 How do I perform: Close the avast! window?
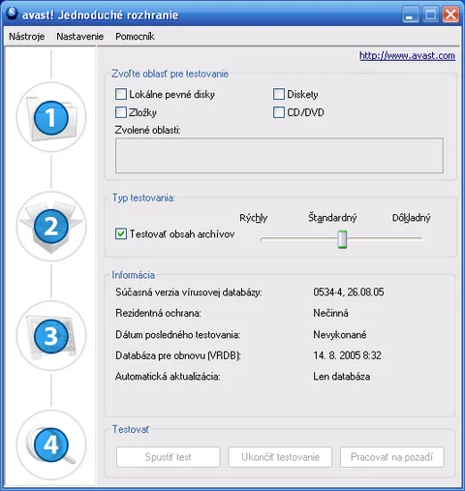click(x=451, y=15)
